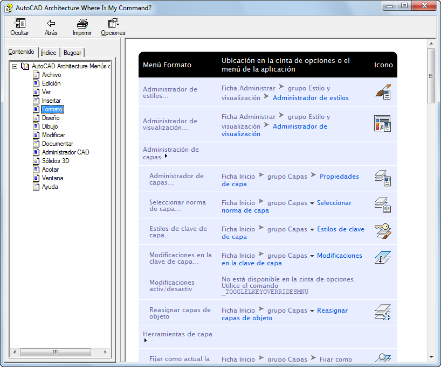Click the help window title bar icon
This screenshot has width=441, height=367.
8,8
